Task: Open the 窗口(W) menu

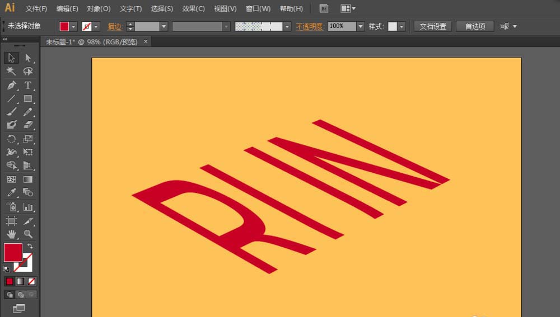Action: click(258, 8)
